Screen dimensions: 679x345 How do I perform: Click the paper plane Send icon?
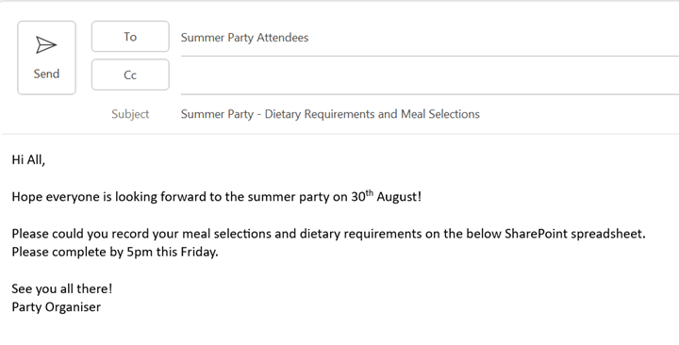(x=46, y=45)
